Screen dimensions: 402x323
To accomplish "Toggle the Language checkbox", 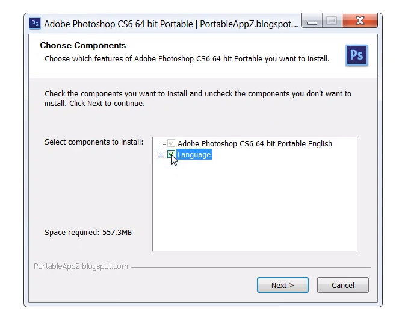I will pos(172,155).
